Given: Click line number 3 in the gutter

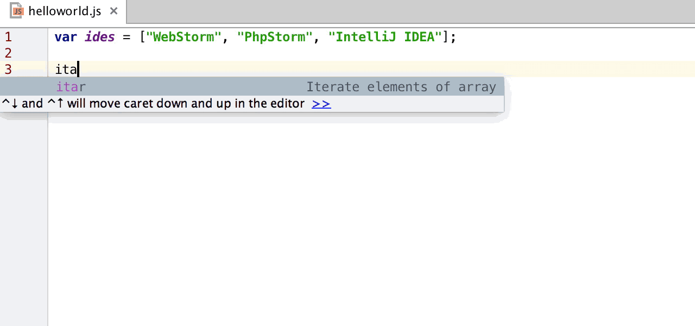Looking at the screenshot, I should (x=8, y=69).
